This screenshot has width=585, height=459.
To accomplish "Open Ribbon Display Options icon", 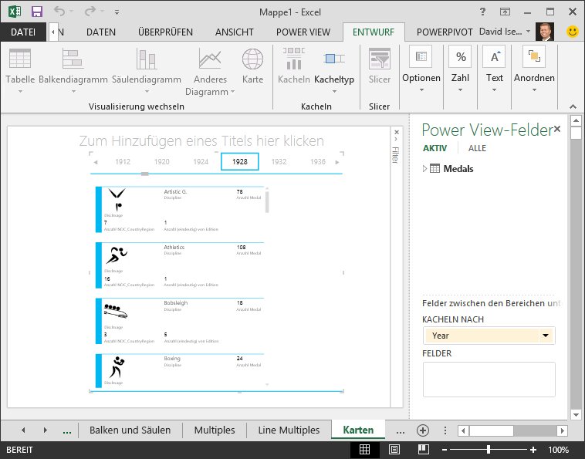I will click(505, 12).
